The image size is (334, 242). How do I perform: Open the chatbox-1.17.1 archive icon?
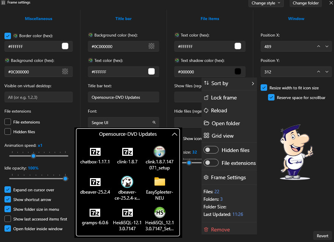[x=95, y=152]
